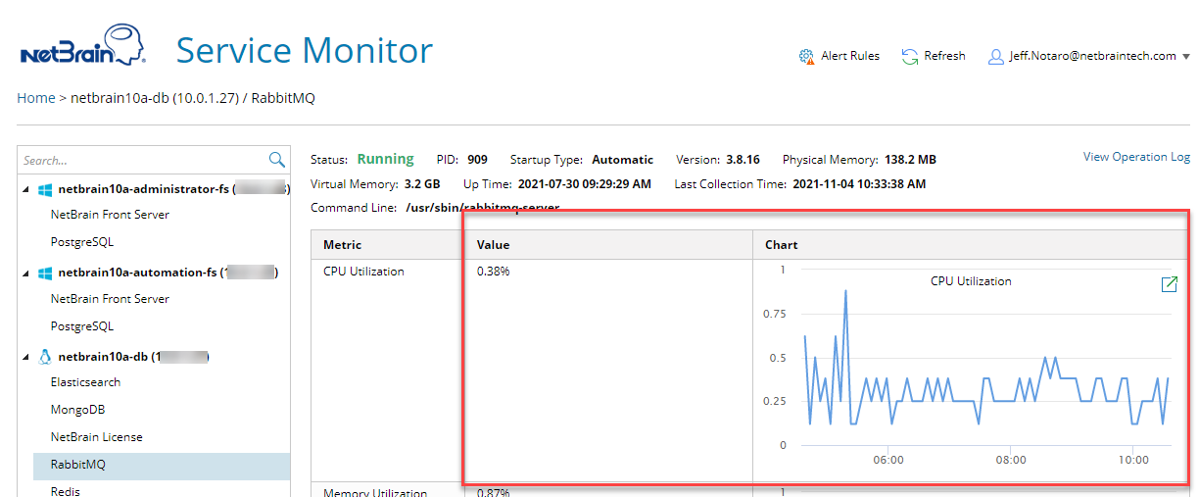Click the Service Monitor page title
The height and width of the screenshot is (497, 1199).
[x=305, y=49]
